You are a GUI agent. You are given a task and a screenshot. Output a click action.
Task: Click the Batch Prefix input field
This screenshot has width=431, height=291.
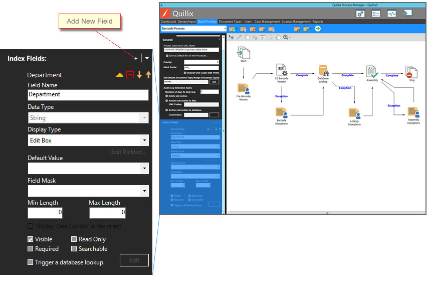201,68
